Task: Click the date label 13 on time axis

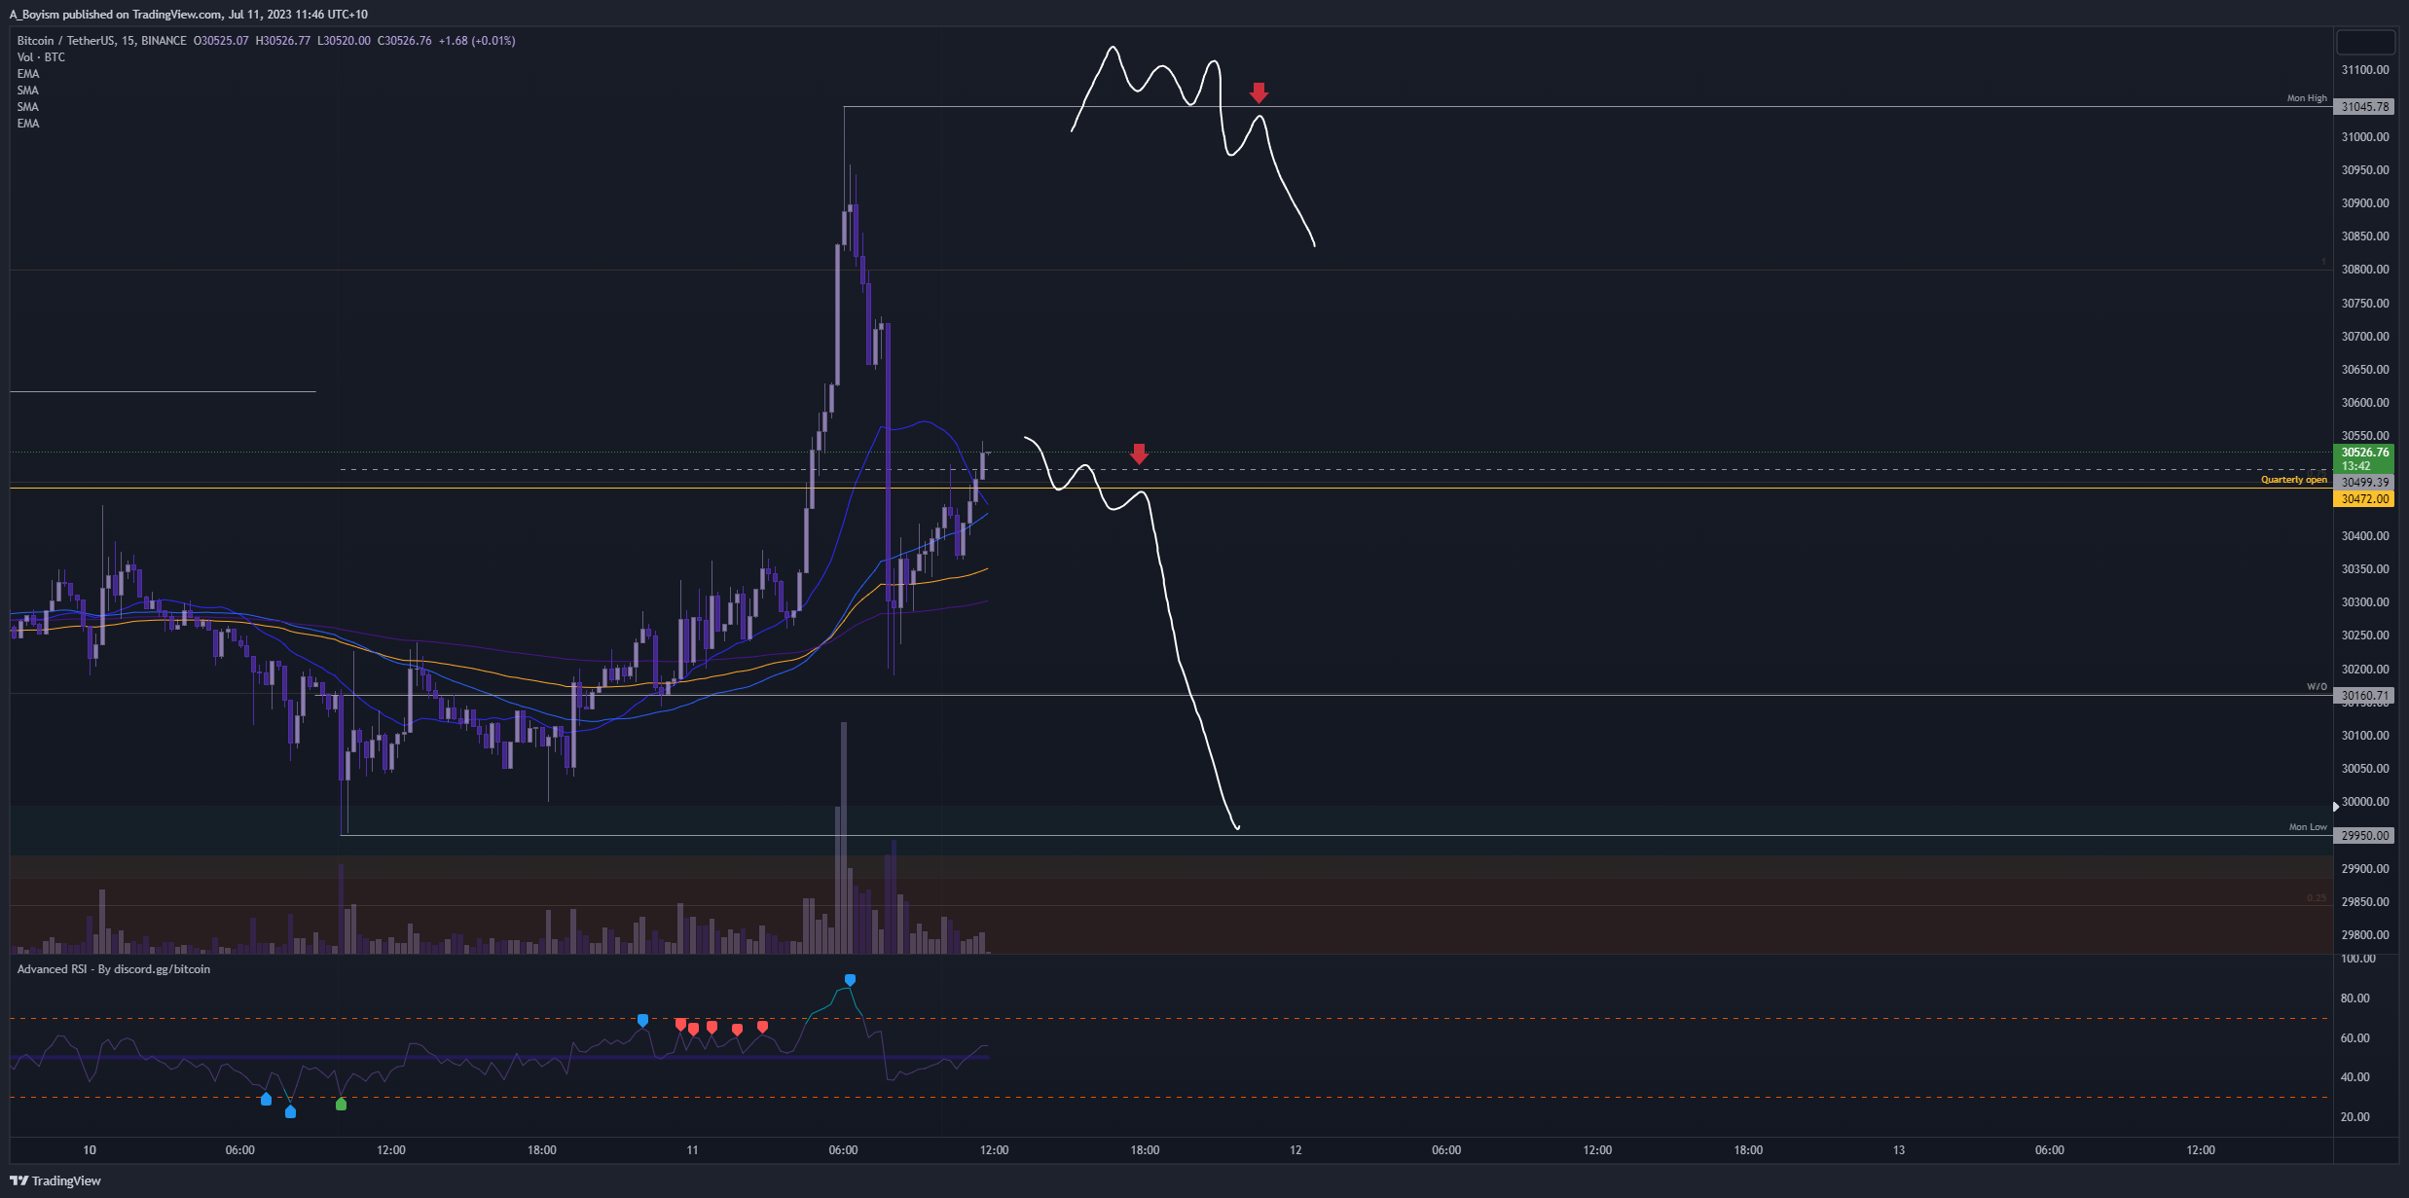Action: 1898,1150
